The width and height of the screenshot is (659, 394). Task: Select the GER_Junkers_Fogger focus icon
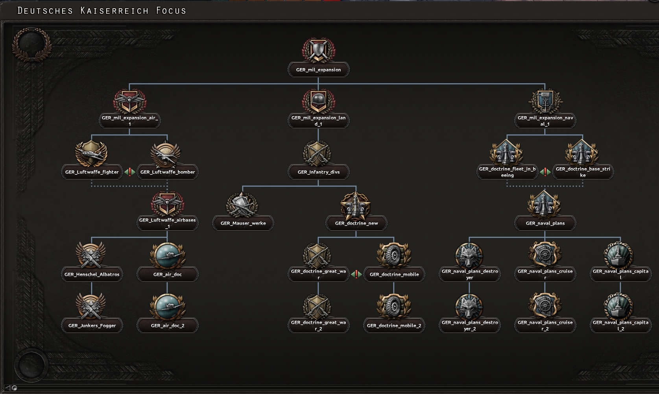[91, 307]
